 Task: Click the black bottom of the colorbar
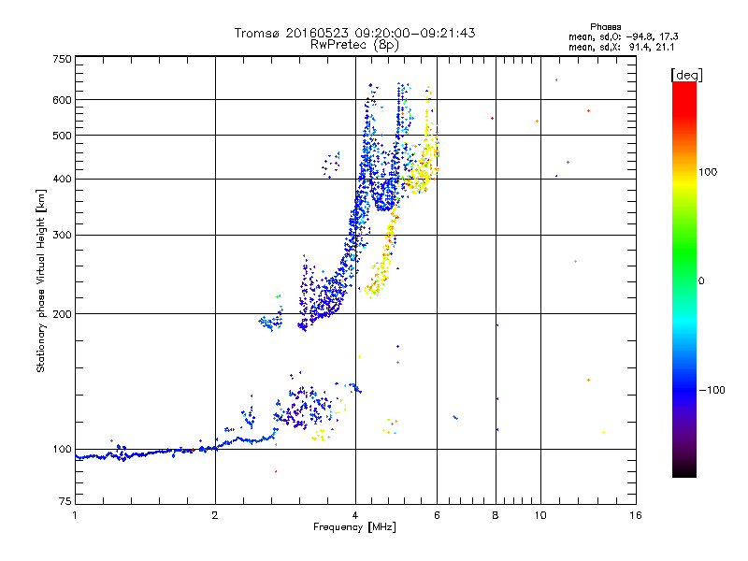(x=684, y=470)
